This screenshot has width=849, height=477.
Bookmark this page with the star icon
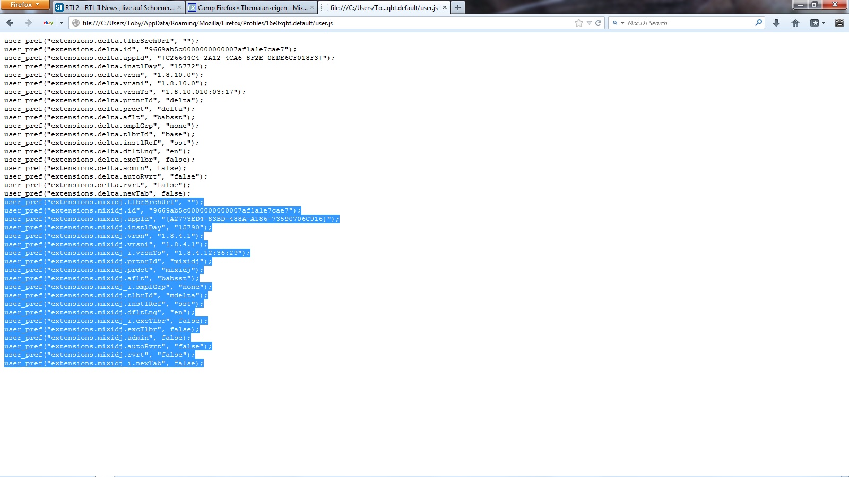[579, 23]
